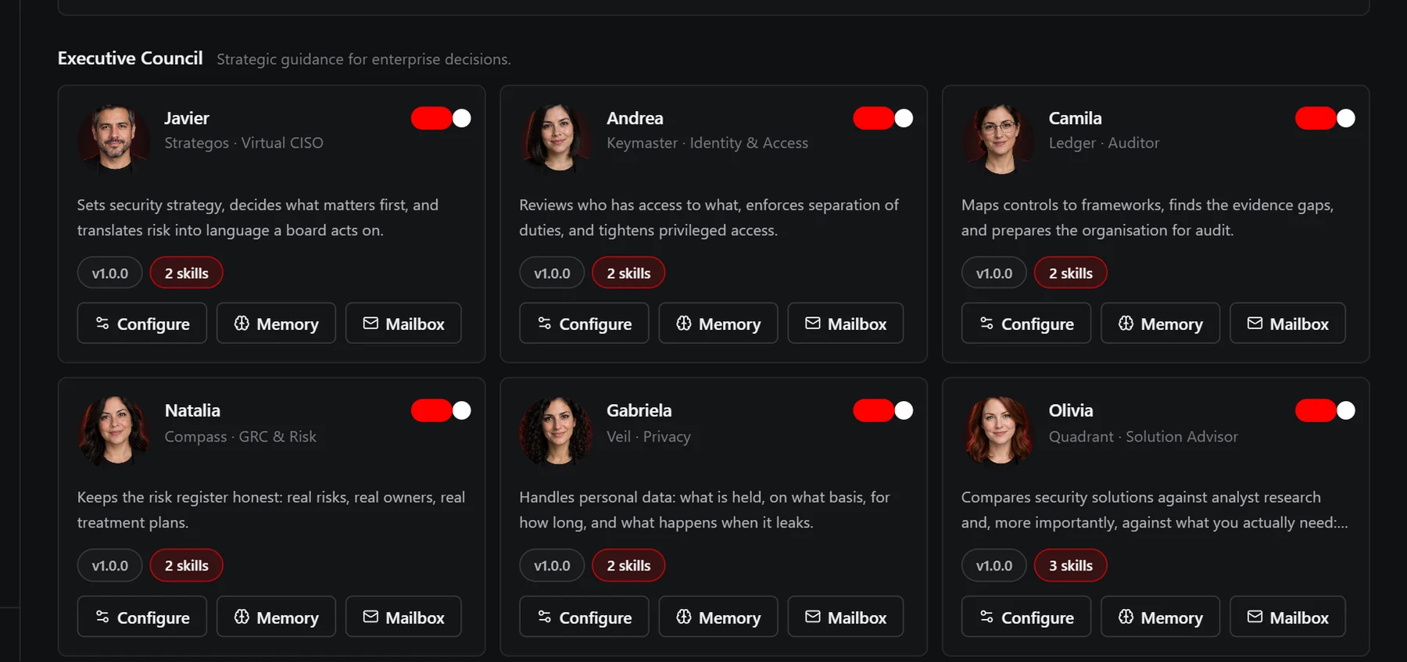Image resolution: width=1407 pixels, height=662 pixels.
Task: Toggle Natalia's enable switch
Action: pos(441,410)
